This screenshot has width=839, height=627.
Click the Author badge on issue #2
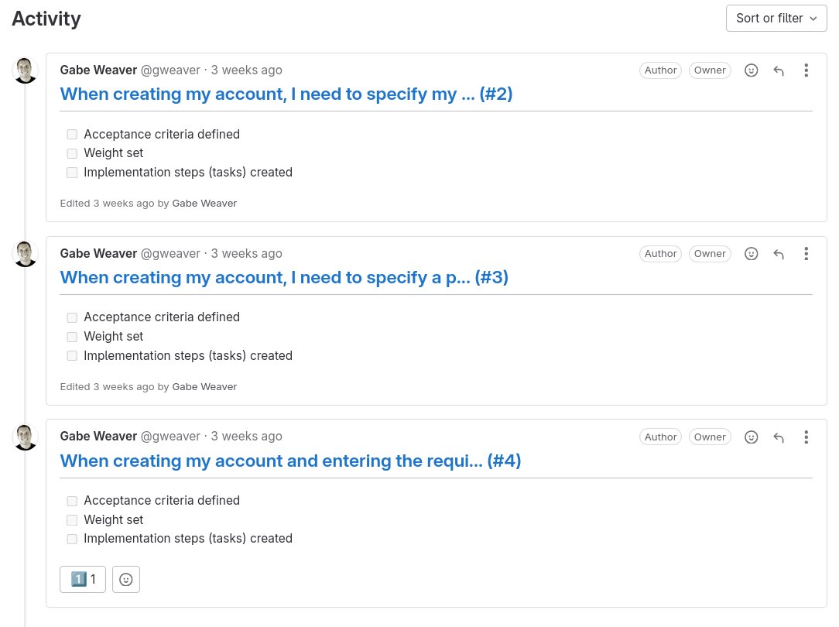tap(660, 70)
